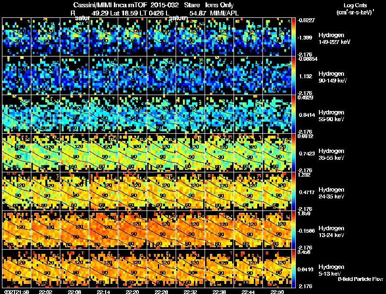386x294 pixels.
Task: Click the 0.8414 color scale value
Action: coord(307,115)
